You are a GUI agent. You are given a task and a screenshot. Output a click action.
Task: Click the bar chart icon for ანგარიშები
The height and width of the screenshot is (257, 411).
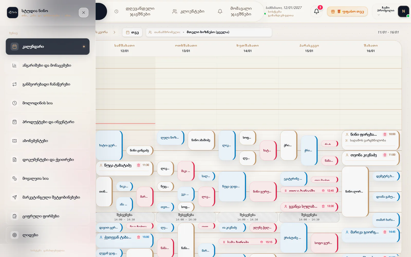[x=15, y=65]
